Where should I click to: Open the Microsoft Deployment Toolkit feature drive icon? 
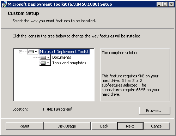pyautogui.click(x=31, y=52)
